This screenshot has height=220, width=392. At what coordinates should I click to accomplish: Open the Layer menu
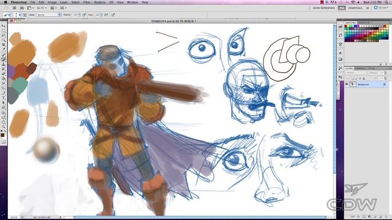click(64, 2)
